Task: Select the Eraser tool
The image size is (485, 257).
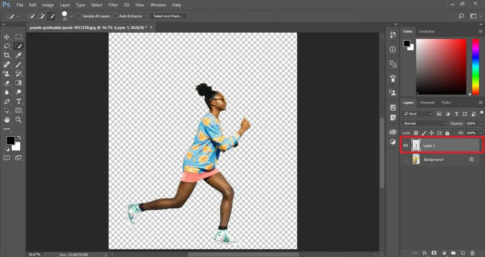Action: point(6,83)
